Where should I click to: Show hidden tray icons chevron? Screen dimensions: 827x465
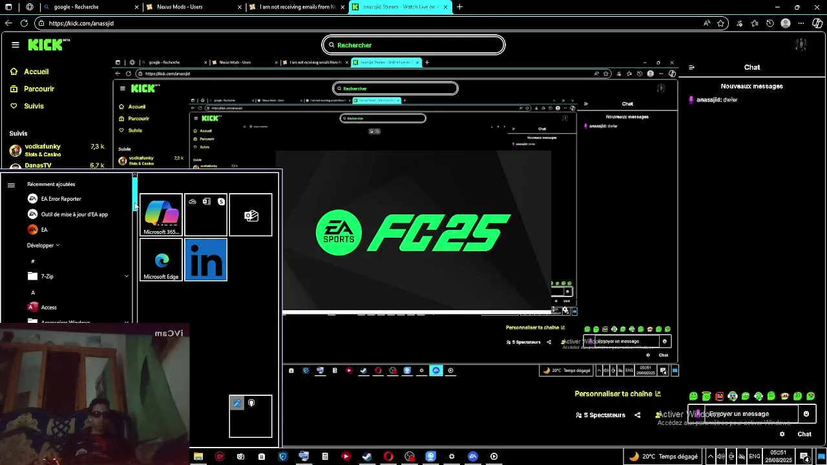pyautogui.click(x=710, y=457)
